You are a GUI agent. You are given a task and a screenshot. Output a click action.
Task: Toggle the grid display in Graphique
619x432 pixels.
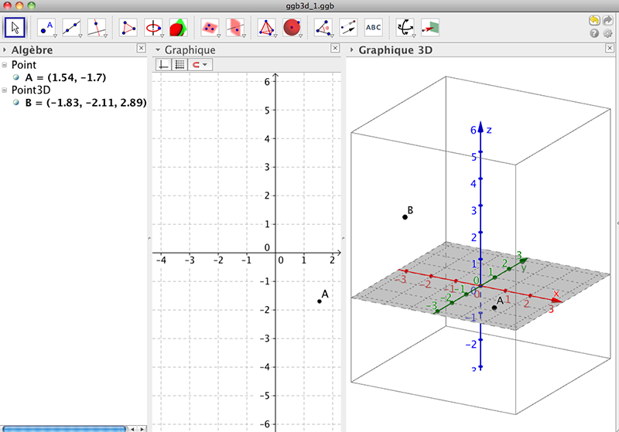pos(180,64)
